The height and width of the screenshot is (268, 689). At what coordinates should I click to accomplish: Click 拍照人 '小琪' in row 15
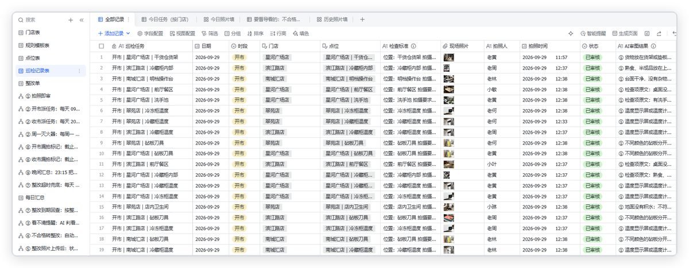pyautogui.click(x=492, y=207)
